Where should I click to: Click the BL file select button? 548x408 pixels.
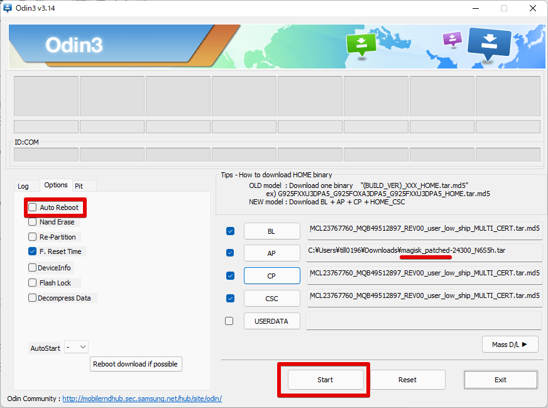pos(271,231)
